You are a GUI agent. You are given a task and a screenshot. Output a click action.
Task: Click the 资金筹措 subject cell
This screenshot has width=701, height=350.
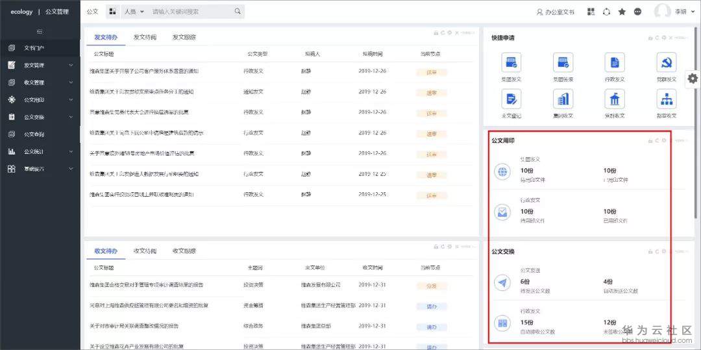click(254, 305)
